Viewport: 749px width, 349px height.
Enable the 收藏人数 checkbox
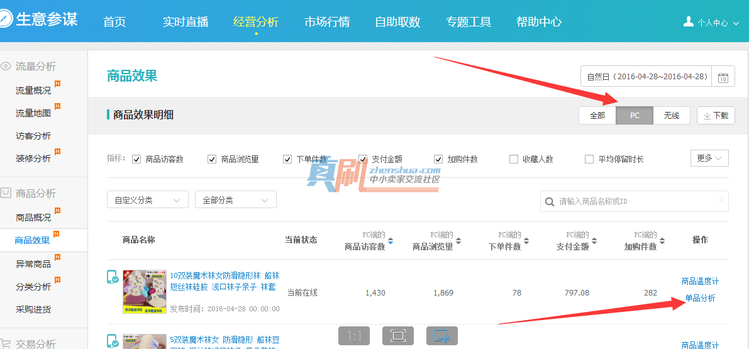tap(514, 159)
